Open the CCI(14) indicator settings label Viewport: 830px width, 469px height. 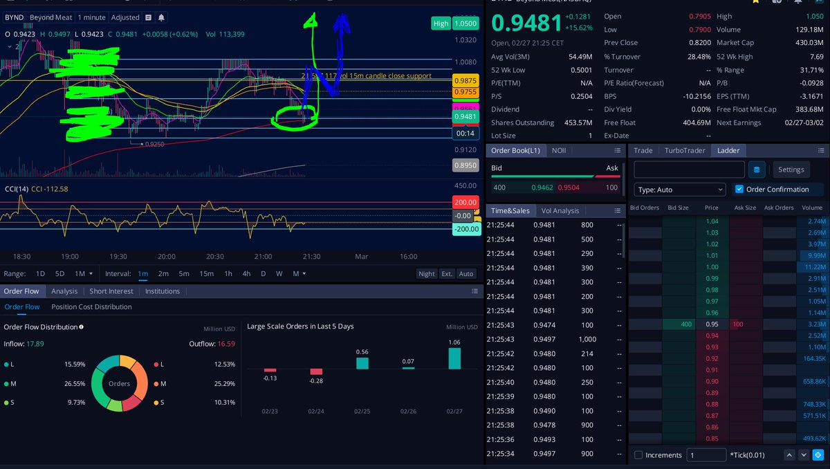pos(15,188)
